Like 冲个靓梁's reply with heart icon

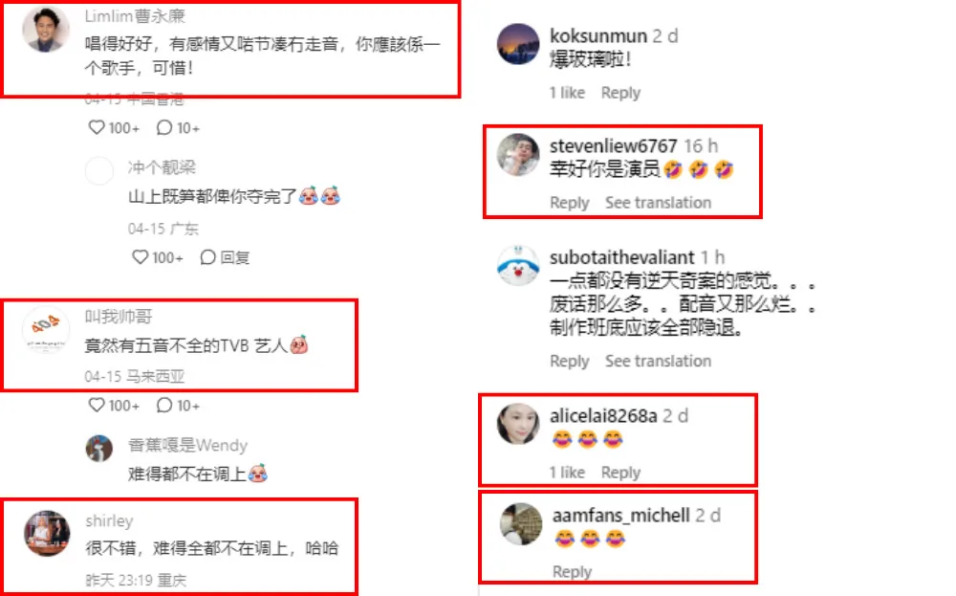tap(141, 256)
